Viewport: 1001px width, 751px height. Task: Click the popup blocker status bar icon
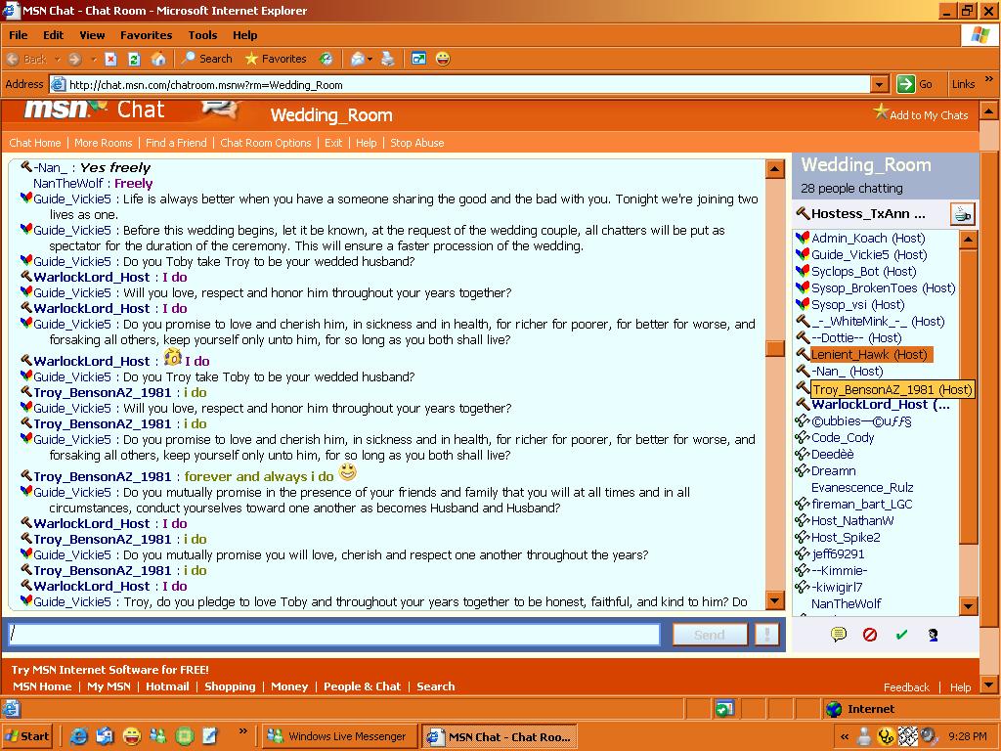tap(724, 708)
